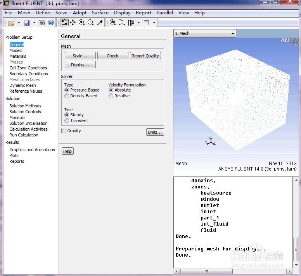The width and height of the screenshot is (301, 276).
Task: Click the console horizontal scrollbar thumb
Action: tap(206, 271)
